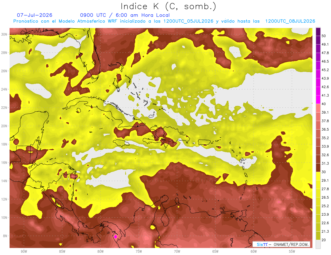Click the '33.9' color scale value
Screen dimensions: 331x255
(325, 146)
